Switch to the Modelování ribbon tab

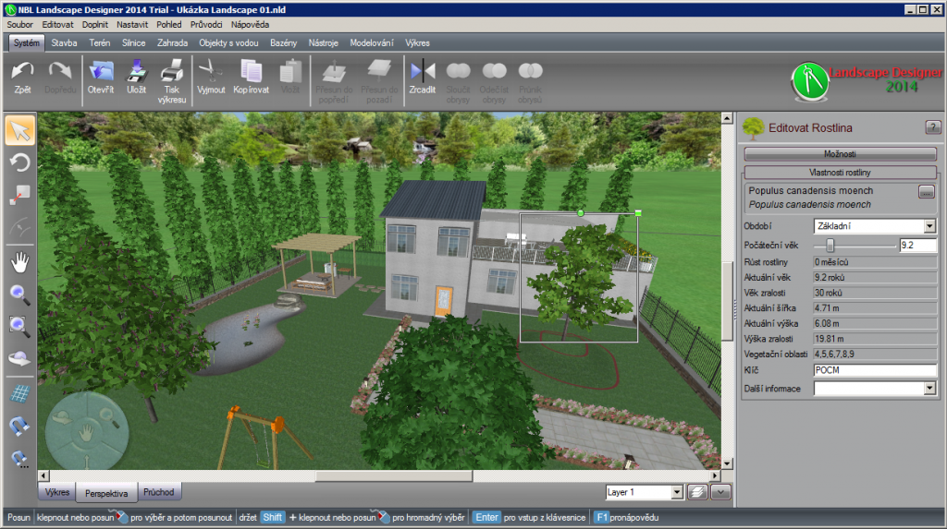coord(372,42)
